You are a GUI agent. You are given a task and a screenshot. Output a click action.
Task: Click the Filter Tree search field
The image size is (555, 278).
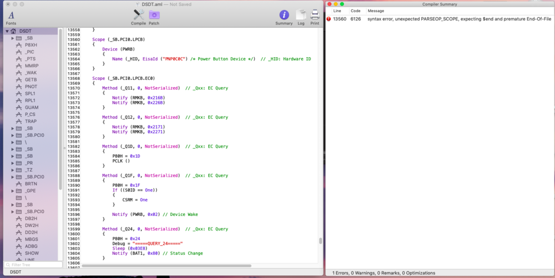click(33, 265)
